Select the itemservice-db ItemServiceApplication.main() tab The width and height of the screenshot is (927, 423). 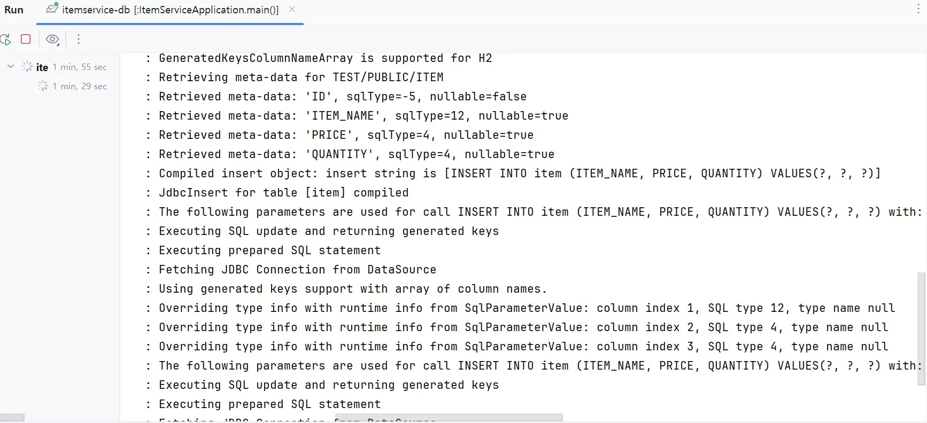(170, 10)
